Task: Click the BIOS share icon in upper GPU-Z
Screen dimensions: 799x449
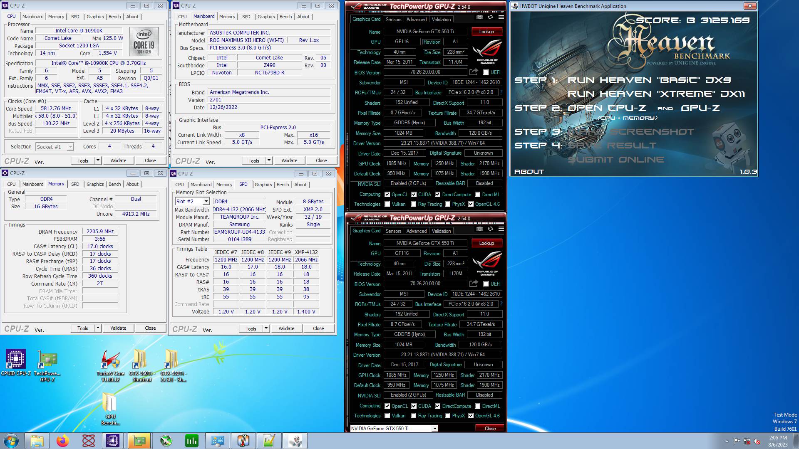Action: tap(474, 72)
